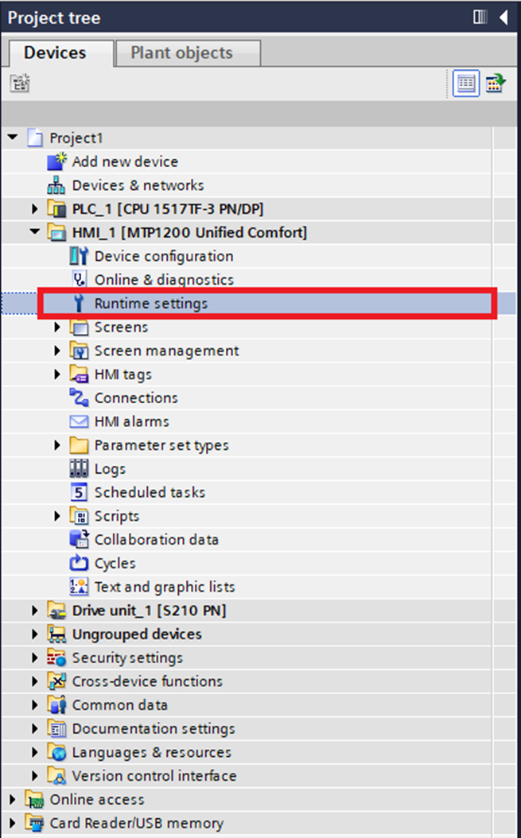Viewport: 521px width, 838px height.
Task: Open the Logs entry
Action: pos(111,469)
